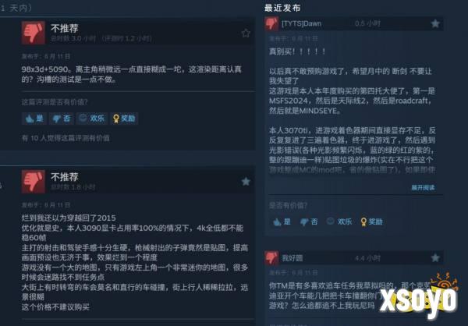Vote 是 on the 98x3d+5090 review

pyautogui.click(x=34, y=119)
